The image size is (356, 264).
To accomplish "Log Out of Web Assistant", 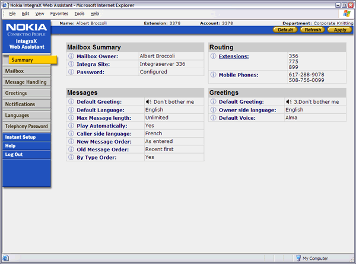I will click(27, 154).
